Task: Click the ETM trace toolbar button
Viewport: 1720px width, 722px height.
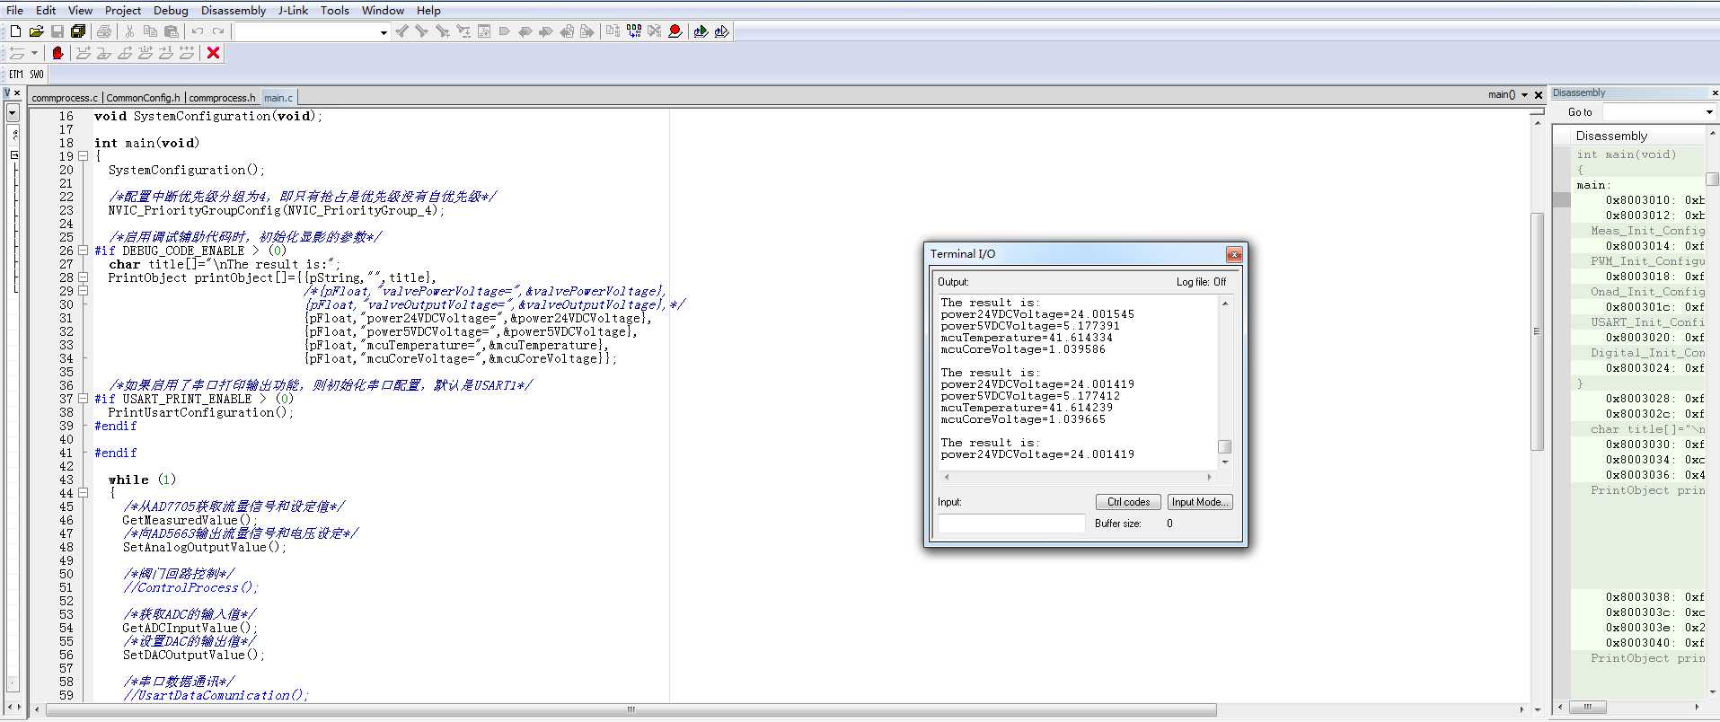Action: (16, 75)
